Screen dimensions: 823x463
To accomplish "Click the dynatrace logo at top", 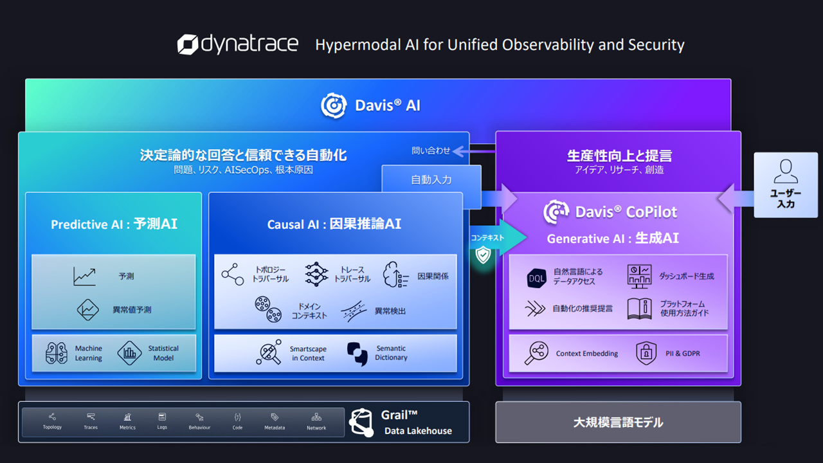I will [238, 44].
